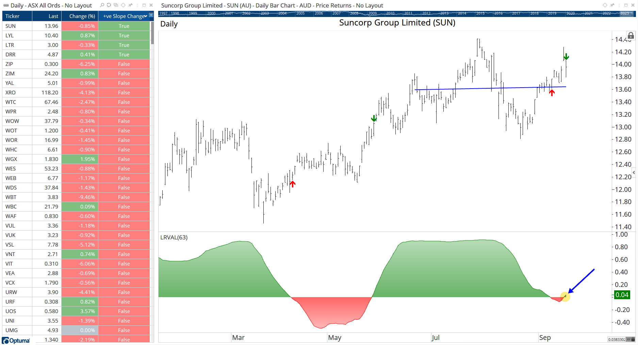Screen dimensions: 638x345
Task: Click the LRVAL(63) indicator label
Action: [174, 237]
